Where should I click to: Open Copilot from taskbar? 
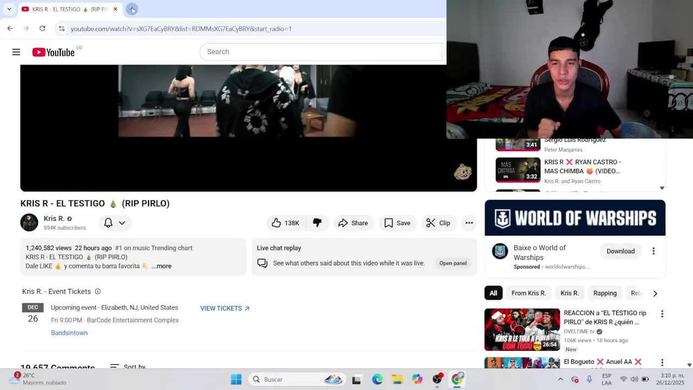click(417, 380)
